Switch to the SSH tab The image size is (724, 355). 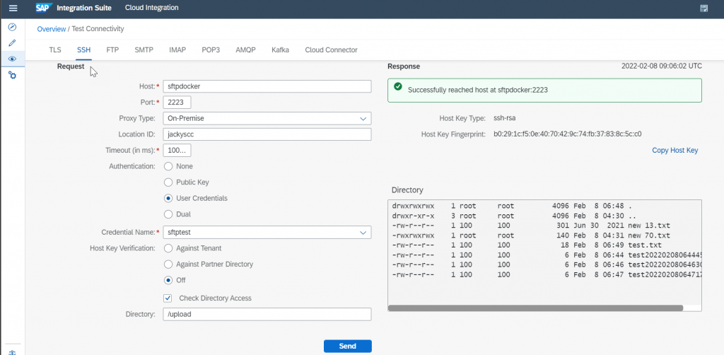click(x=83, y=50)
